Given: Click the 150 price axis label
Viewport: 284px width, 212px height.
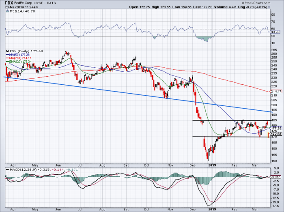Looking at the screenshot, I should click(274, 161).
